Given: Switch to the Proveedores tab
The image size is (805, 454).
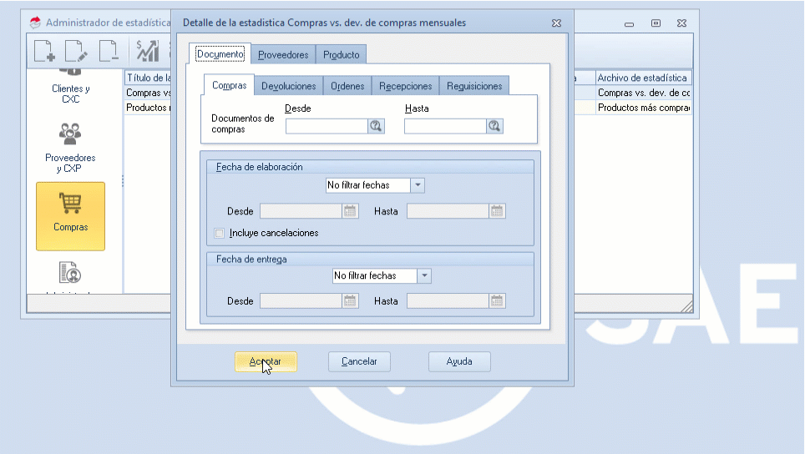Looking at the screenshot, I should 283,55.
